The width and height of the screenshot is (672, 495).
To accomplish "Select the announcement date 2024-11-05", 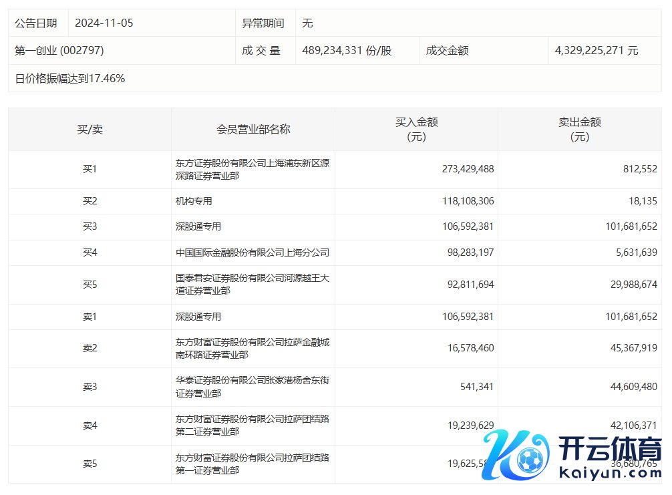I will tap(104, 23).
